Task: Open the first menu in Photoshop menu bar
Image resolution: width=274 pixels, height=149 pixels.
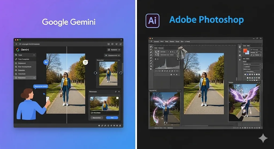Action: tap(156, 42)
